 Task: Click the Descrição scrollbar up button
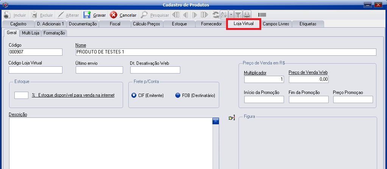coord(216,121)
